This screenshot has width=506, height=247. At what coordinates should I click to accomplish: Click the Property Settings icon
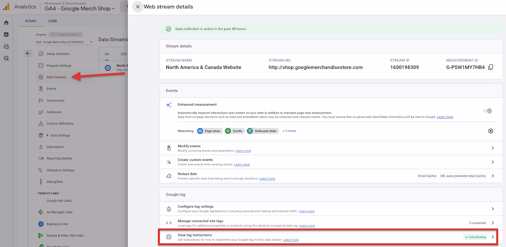pyautogui.click(x=41, y=65)
